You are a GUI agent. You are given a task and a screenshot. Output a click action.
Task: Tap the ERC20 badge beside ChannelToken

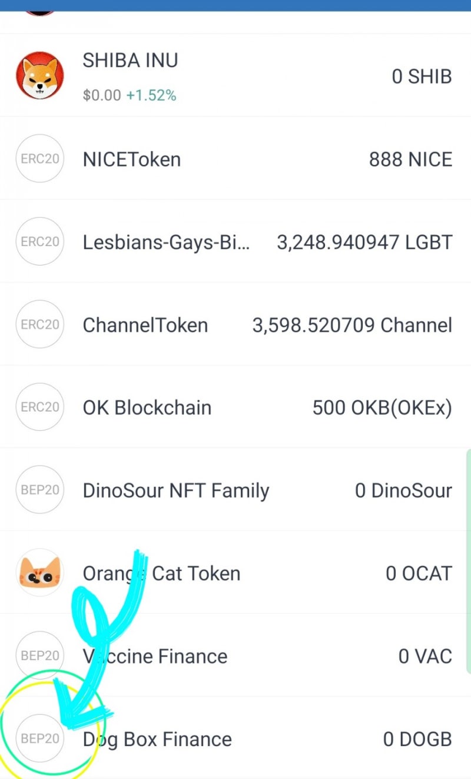pos(39,324)
